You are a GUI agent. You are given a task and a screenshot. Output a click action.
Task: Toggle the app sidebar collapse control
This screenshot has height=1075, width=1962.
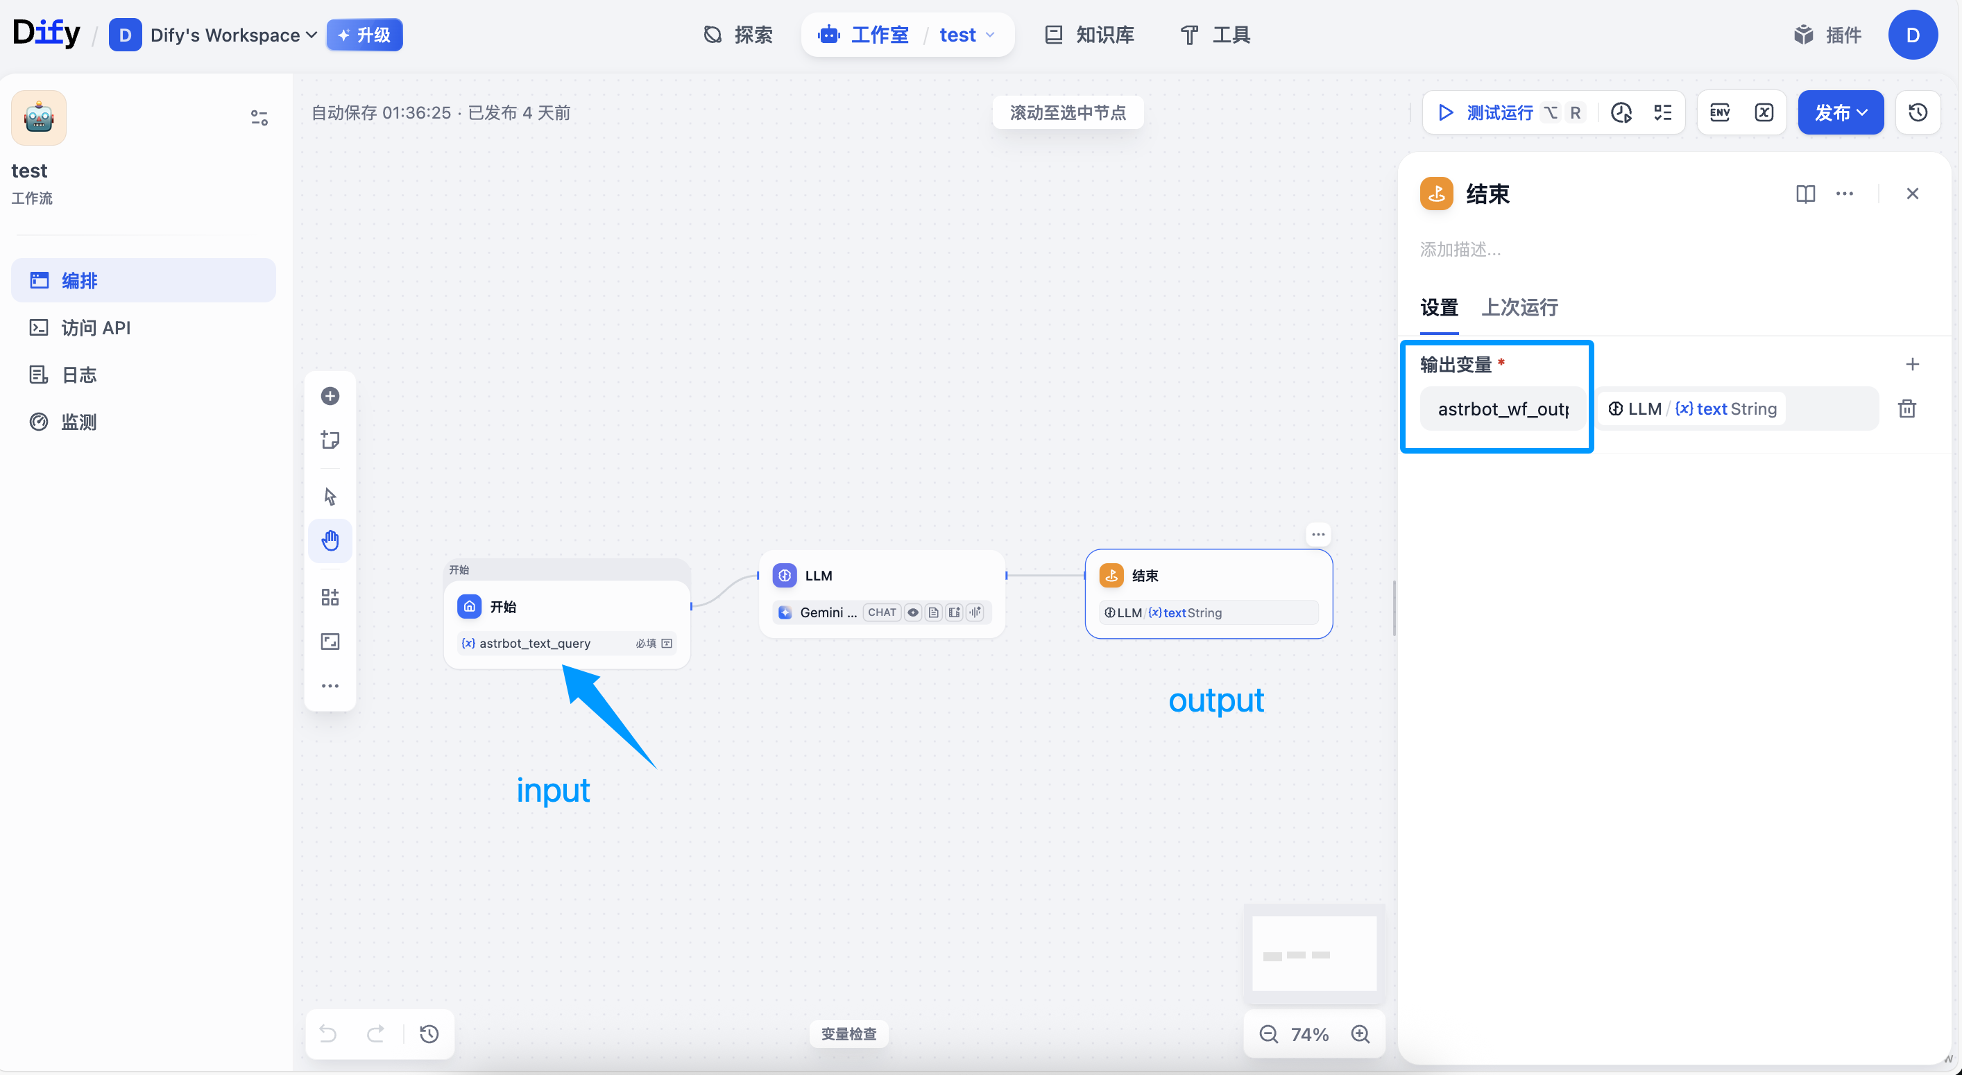point(259,117)
